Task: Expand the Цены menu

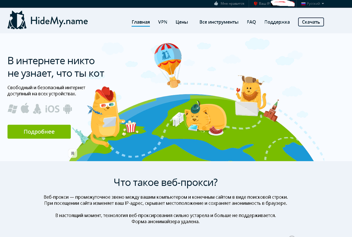Action: tap(182, 22)
